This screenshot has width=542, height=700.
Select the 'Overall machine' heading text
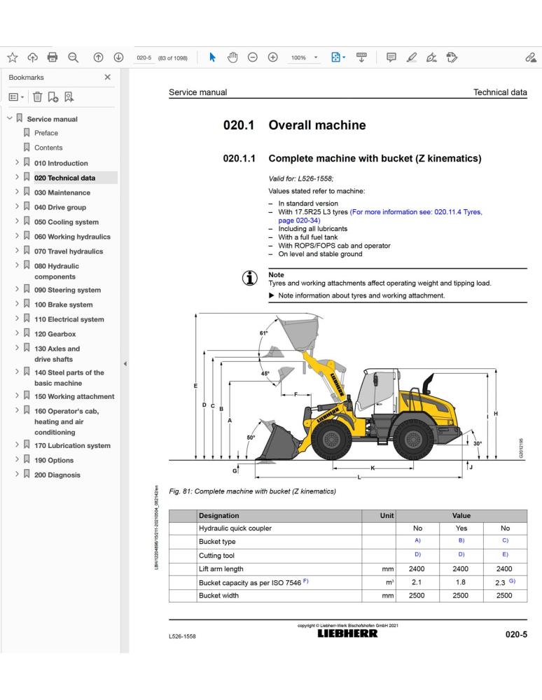[x=317, y=125]
